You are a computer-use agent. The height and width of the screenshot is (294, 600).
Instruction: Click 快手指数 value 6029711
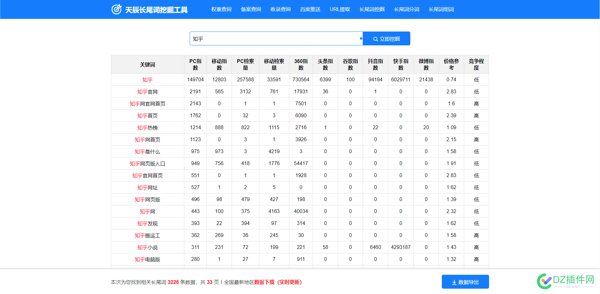(401, 80)
